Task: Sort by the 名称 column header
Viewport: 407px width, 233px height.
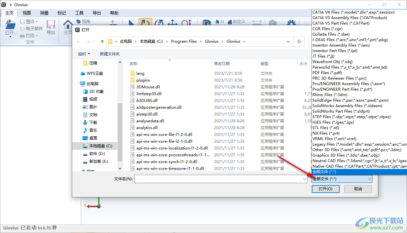Action: (133, 64)
